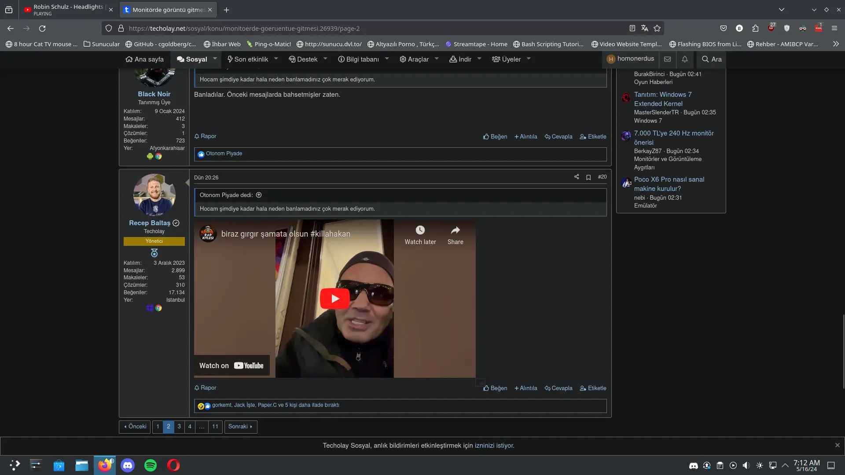Open the Sosyal section

click(x=192, y=59)
